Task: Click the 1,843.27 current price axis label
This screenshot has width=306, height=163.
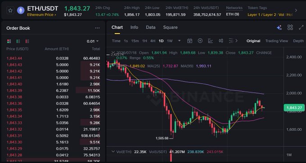Action: tap(294, 107)
